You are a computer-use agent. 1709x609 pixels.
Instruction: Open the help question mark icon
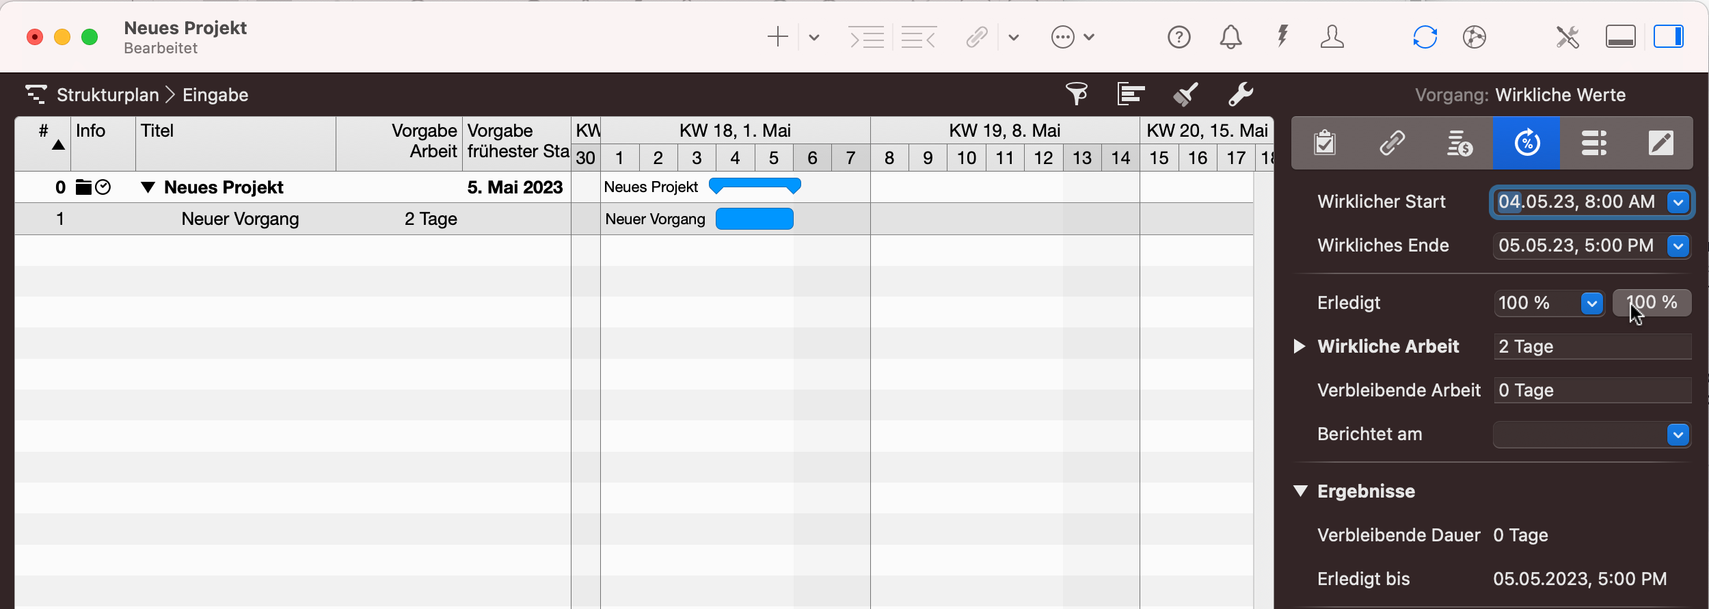[1179, 37]
